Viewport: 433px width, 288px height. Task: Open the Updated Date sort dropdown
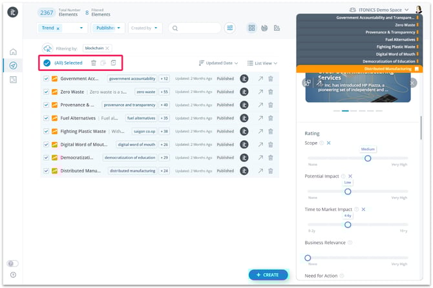coord(218,63)
